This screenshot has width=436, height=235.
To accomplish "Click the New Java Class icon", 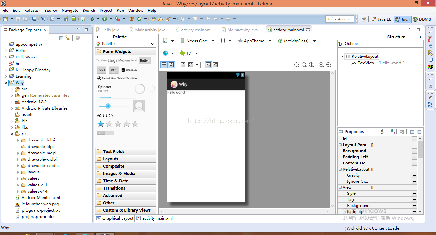I will pos(139,19).
